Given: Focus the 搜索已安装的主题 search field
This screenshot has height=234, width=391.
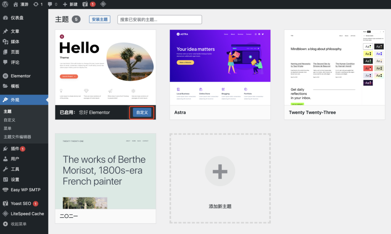Looking at the screenshot, I should (x=160, y=19).
